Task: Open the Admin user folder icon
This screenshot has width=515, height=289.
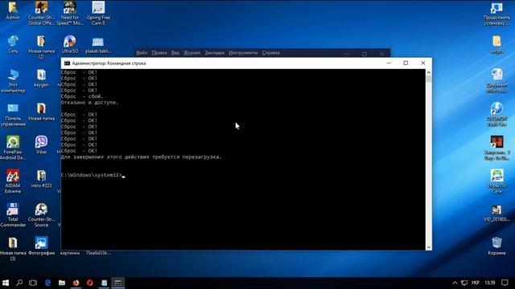Action: (x=13, y=10)
